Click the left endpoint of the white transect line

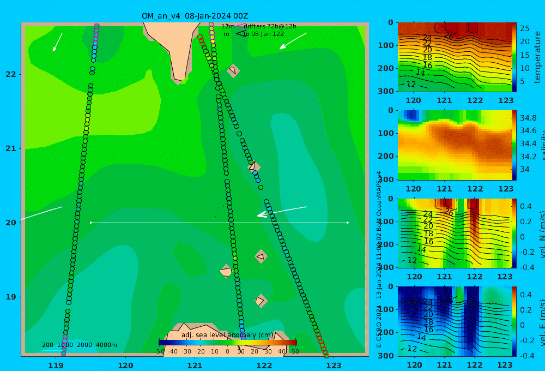90,223
